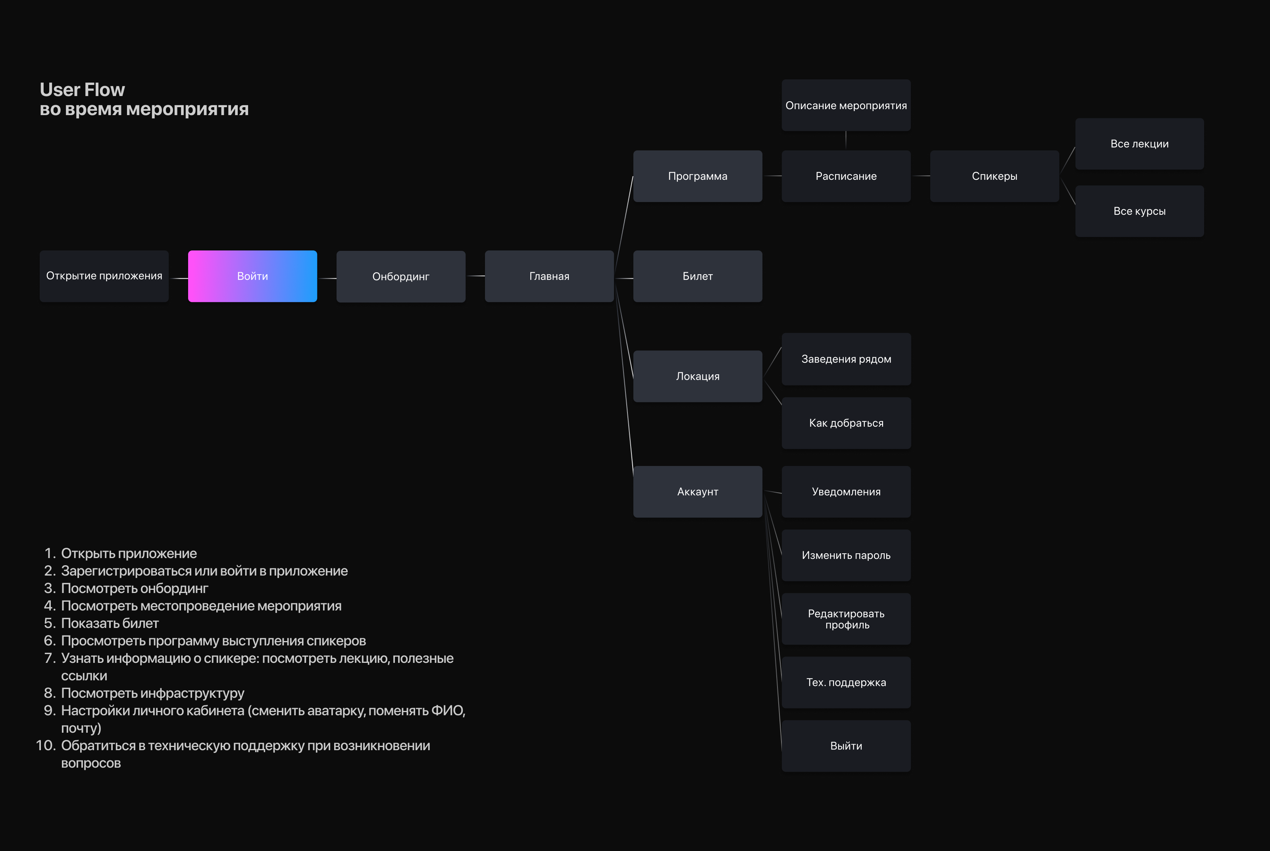The width and height of the screenshot is (1270, 851).
Task: Click Изменить пароль node
Action: point(846,555)
